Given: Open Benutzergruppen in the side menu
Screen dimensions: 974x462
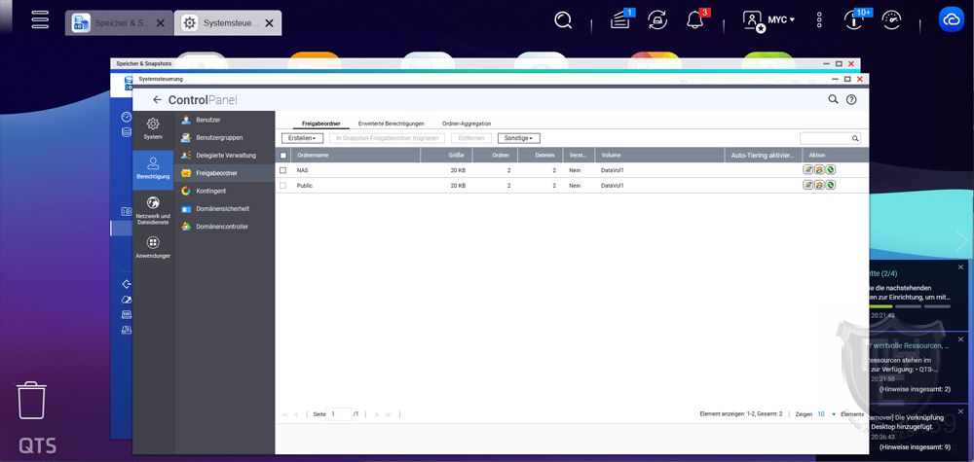Looking at the screenshot, I should pyautogui.click(x=224, y=138).
